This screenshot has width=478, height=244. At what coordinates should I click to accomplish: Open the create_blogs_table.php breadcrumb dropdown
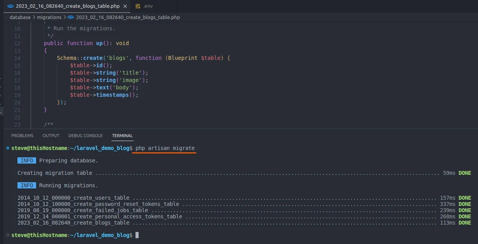click(127, 17)
